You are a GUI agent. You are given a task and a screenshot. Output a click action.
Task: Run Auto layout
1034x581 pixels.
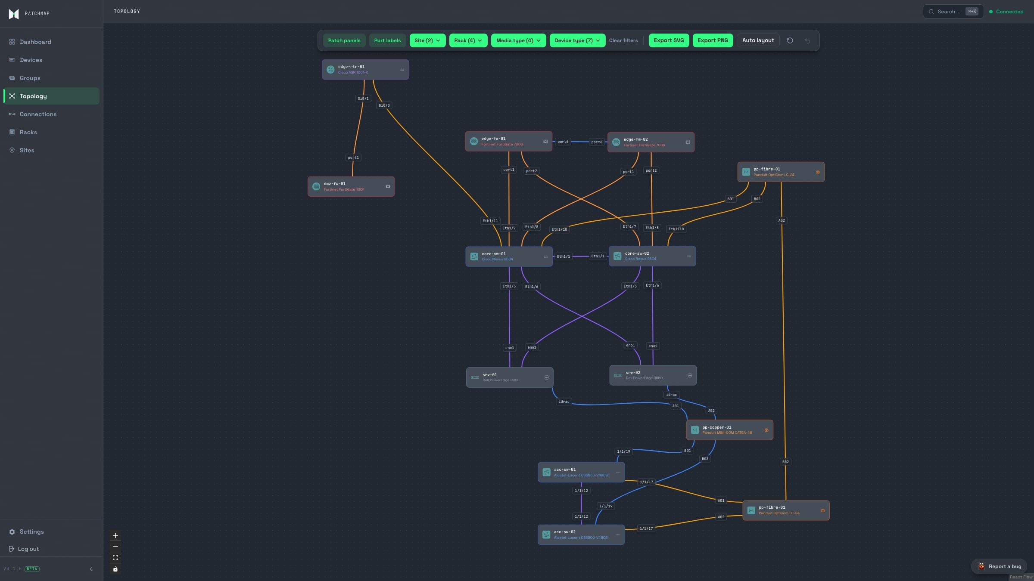click(x=758, y=40)
